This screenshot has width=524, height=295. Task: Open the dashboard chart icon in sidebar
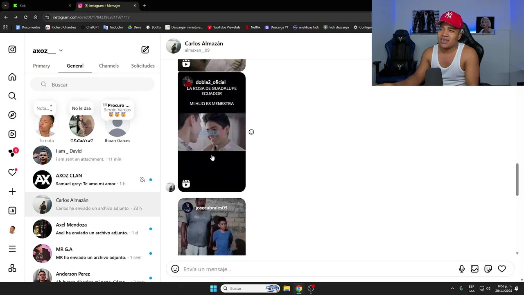[x=12, y=211]
